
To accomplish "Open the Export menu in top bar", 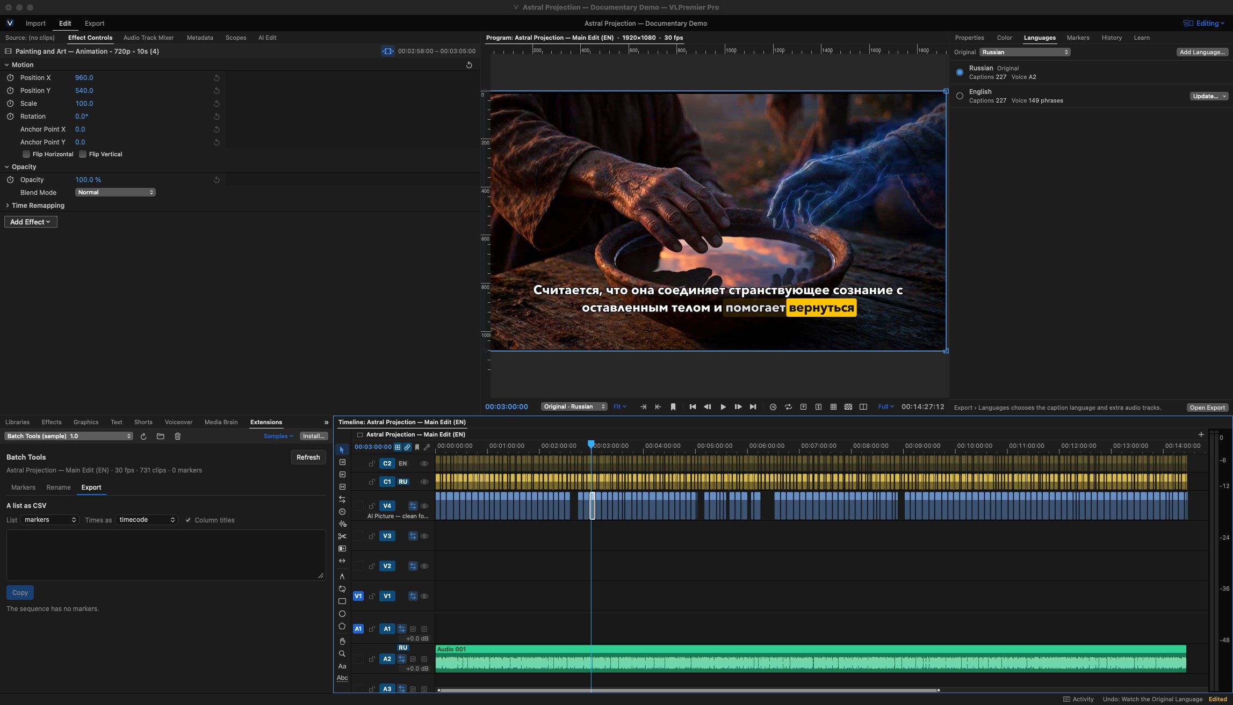I will coord(95,23).
